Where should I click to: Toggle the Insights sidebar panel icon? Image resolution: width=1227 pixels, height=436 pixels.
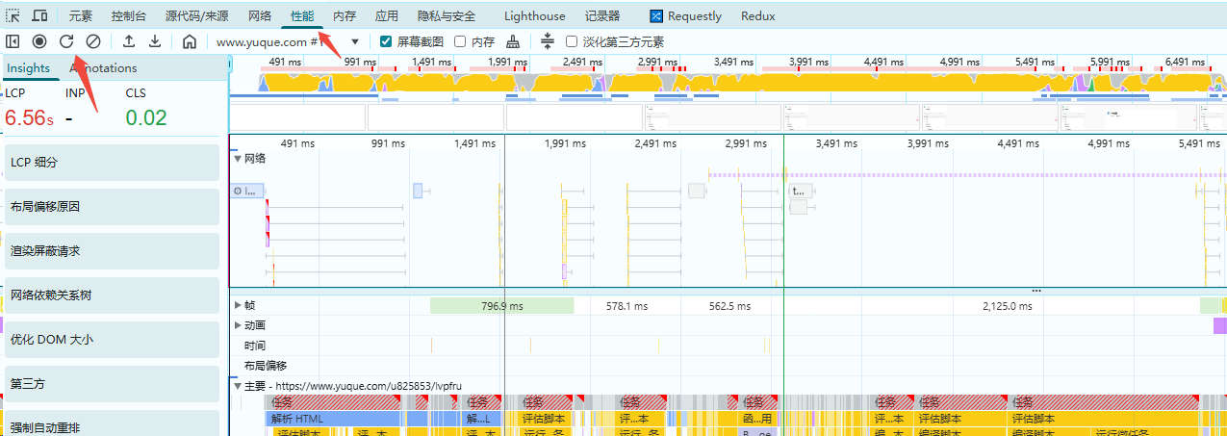[x=13, y=41]
